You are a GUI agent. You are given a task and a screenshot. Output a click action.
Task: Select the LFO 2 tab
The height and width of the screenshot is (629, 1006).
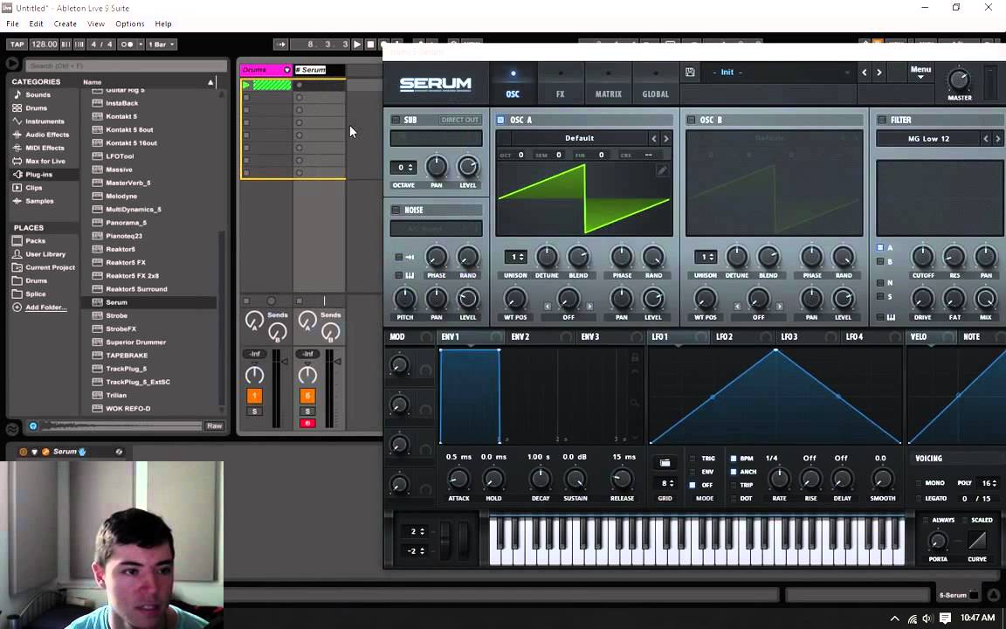[x=724, y=336]
